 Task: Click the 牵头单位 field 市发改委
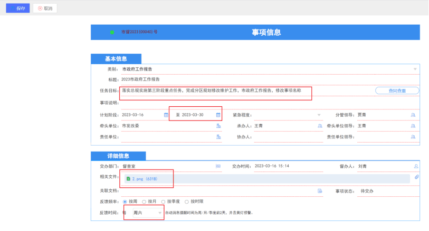(x=168, y=126)
